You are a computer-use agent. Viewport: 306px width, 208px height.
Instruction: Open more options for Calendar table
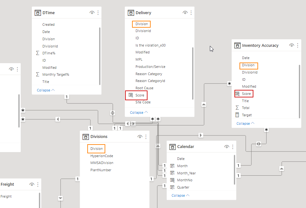(x=233, y=147)
